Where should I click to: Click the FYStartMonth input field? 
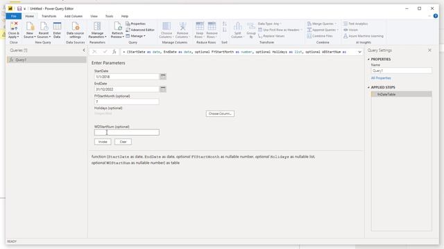[x=126, y=102]
